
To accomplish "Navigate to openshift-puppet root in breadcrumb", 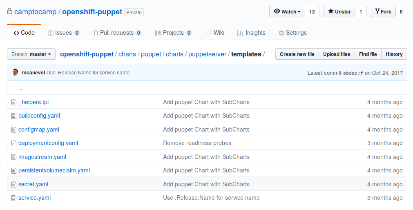I will click(87, 54).
